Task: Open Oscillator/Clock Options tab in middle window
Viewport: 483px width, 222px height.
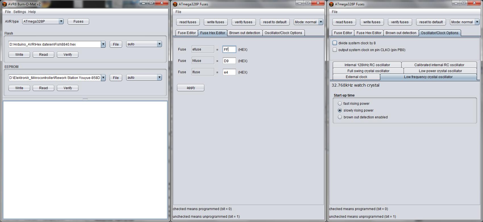Action: (283, 33)
